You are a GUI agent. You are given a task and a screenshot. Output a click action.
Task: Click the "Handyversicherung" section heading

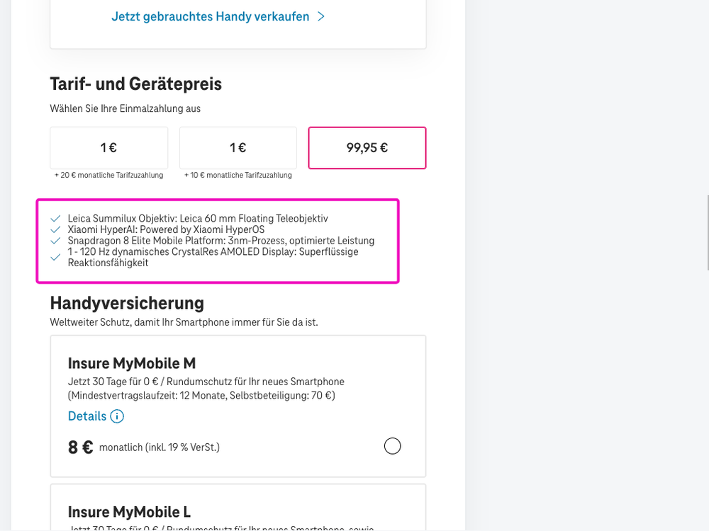click(x=127, y=303)
